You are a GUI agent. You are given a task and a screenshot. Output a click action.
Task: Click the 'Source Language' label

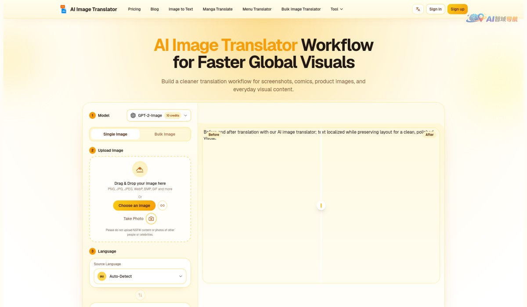point(107,264)
